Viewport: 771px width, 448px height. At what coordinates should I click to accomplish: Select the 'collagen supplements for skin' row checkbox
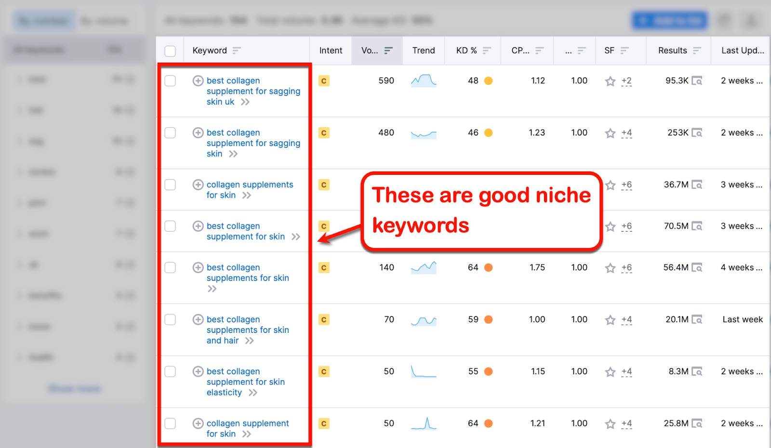pyautogui.click(x=170, y=185)
